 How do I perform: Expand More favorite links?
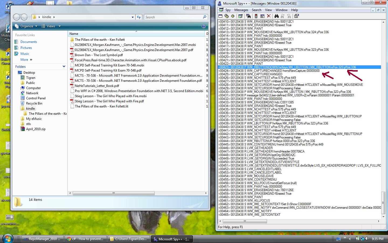coord(26,60)
